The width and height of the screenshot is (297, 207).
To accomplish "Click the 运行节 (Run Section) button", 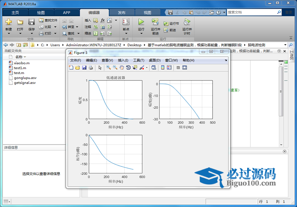I will tap(171, 24).
